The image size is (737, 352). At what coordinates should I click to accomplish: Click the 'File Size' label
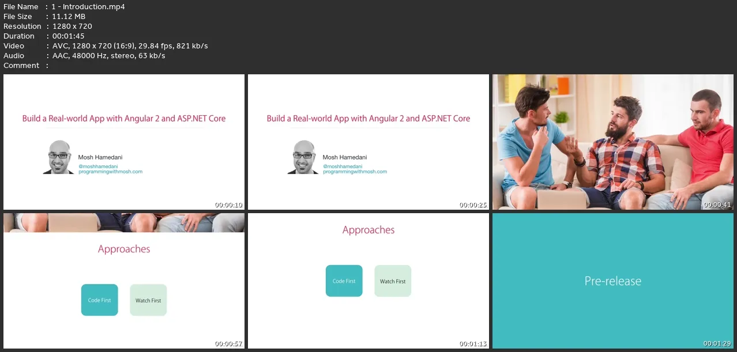tap(18, 16)
